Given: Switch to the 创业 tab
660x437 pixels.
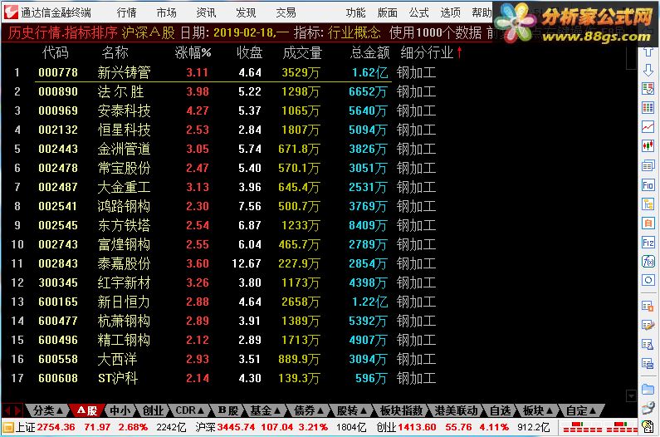Looking at the screenshot, I should tap(153, 410).
